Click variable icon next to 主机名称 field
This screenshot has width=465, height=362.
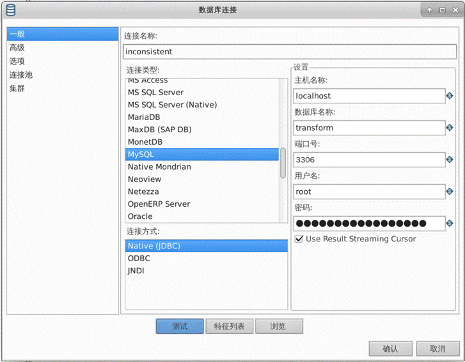(x=450, y=96)
